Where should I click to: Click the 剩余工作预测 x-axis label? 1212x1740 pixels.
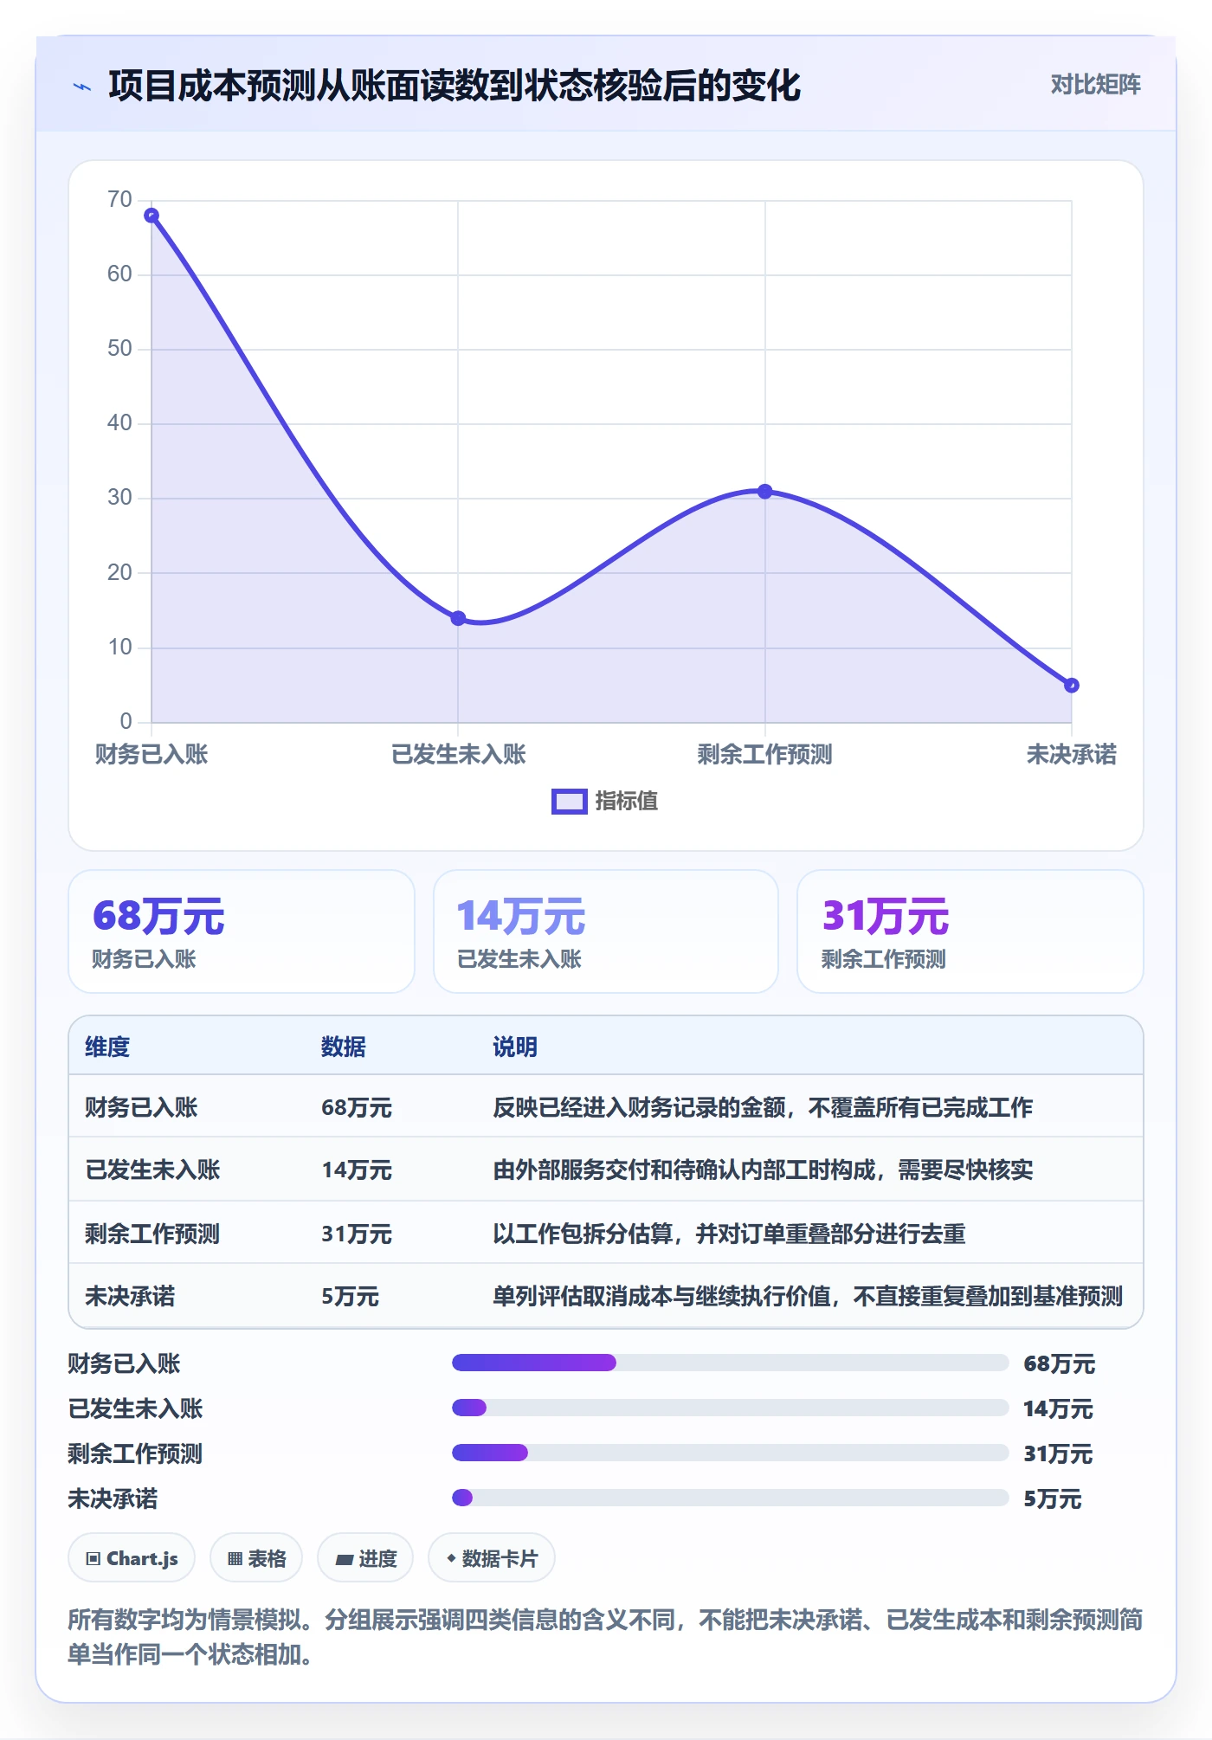tap(764, 755)
